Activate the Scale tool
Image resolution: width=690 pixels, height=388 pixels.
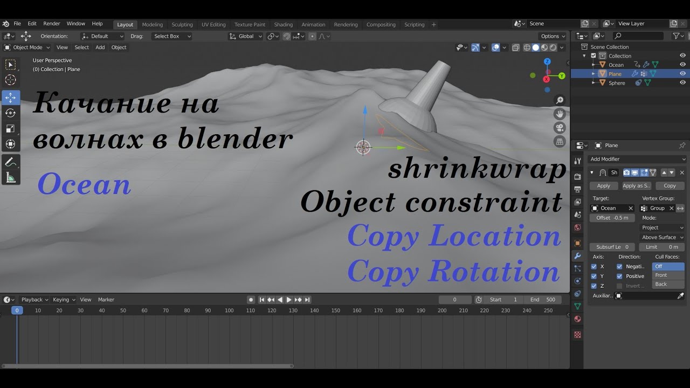click(10, 129)
